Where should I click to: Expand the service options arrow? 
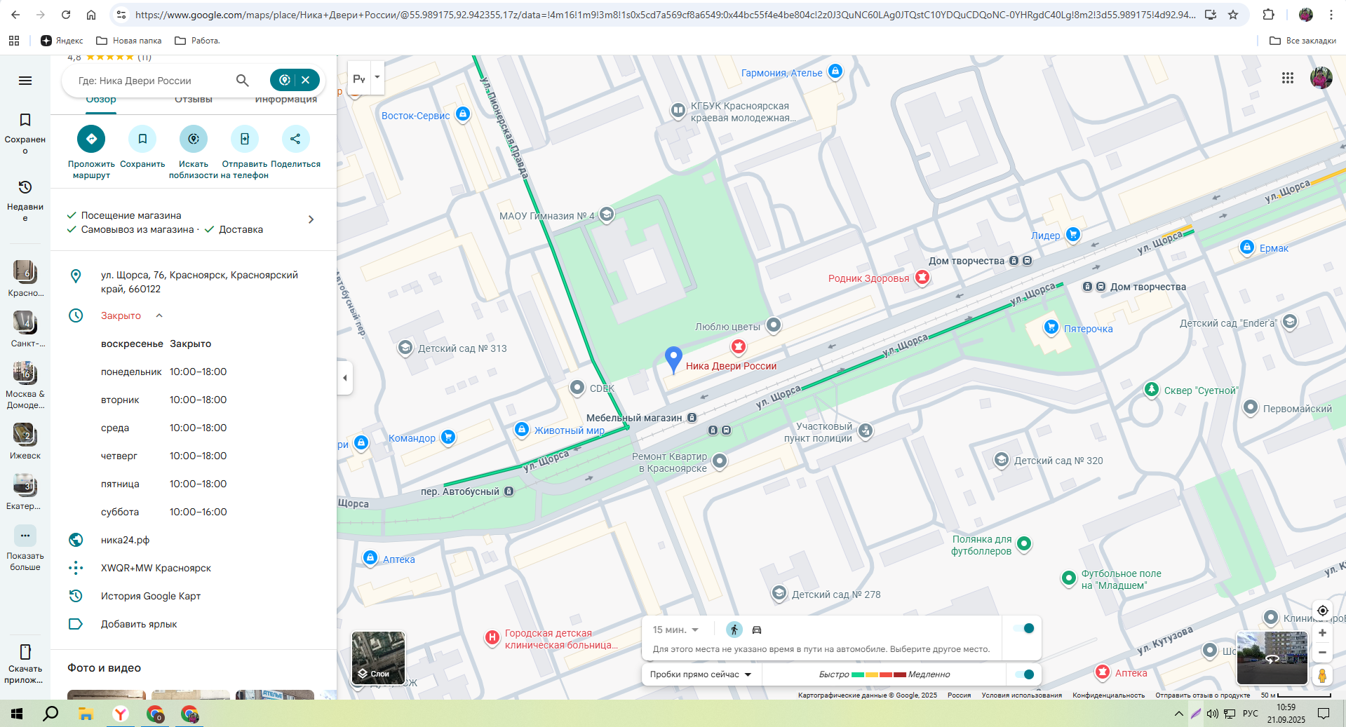[x=311, y=219]
